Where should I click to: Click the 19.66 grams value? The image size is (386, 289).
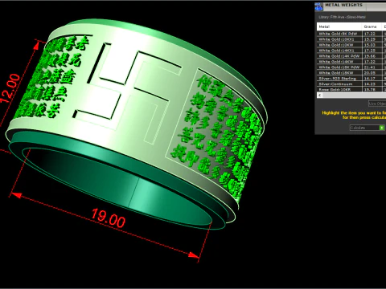pos(370,56)
